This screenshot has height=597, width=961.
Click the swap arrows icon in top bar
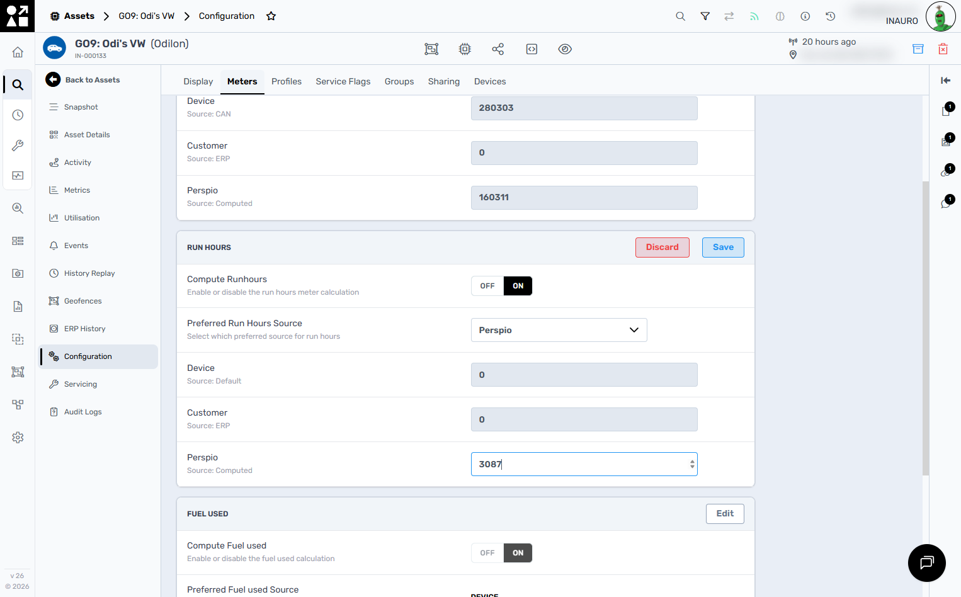[729, 16]
